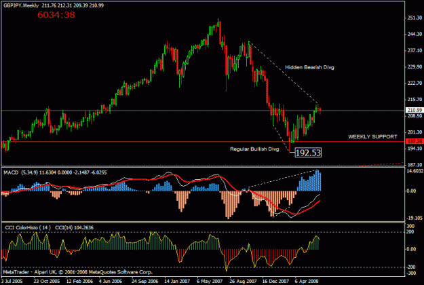Viewport: 424px width, 285px height.
Task: Click the 300 level on CCI scale
Action: point(410,226)
